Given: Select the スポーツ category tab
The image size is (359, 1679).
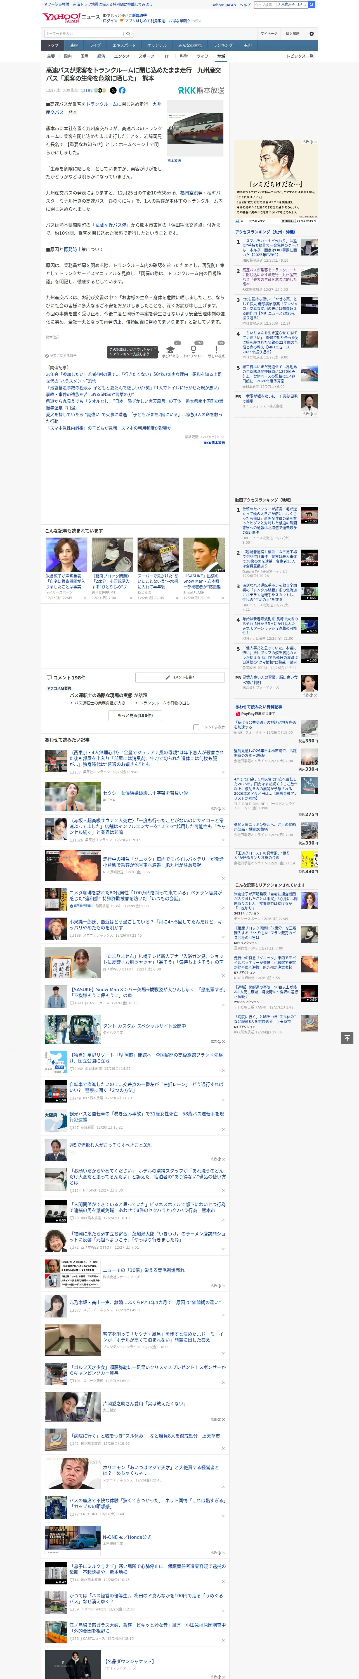Looking at the screenshot, I should 147,56.
